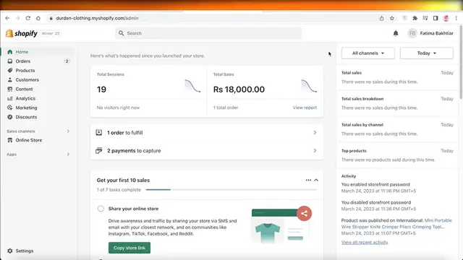The image size is (463, 260).
Task: Click the browser address bar URL
Action: pos(97,18)
